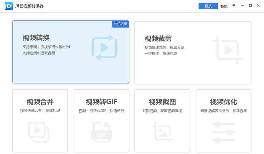Click the GIF file icon
The height and width of the screenshot is (154, 264).
click(102, 132)
